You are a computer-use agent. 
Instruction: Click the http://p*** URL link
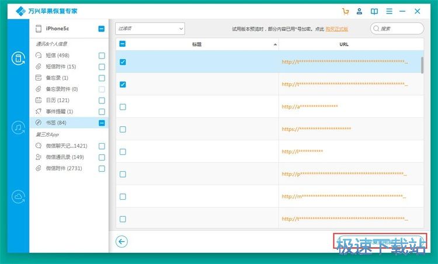[344, 174]
